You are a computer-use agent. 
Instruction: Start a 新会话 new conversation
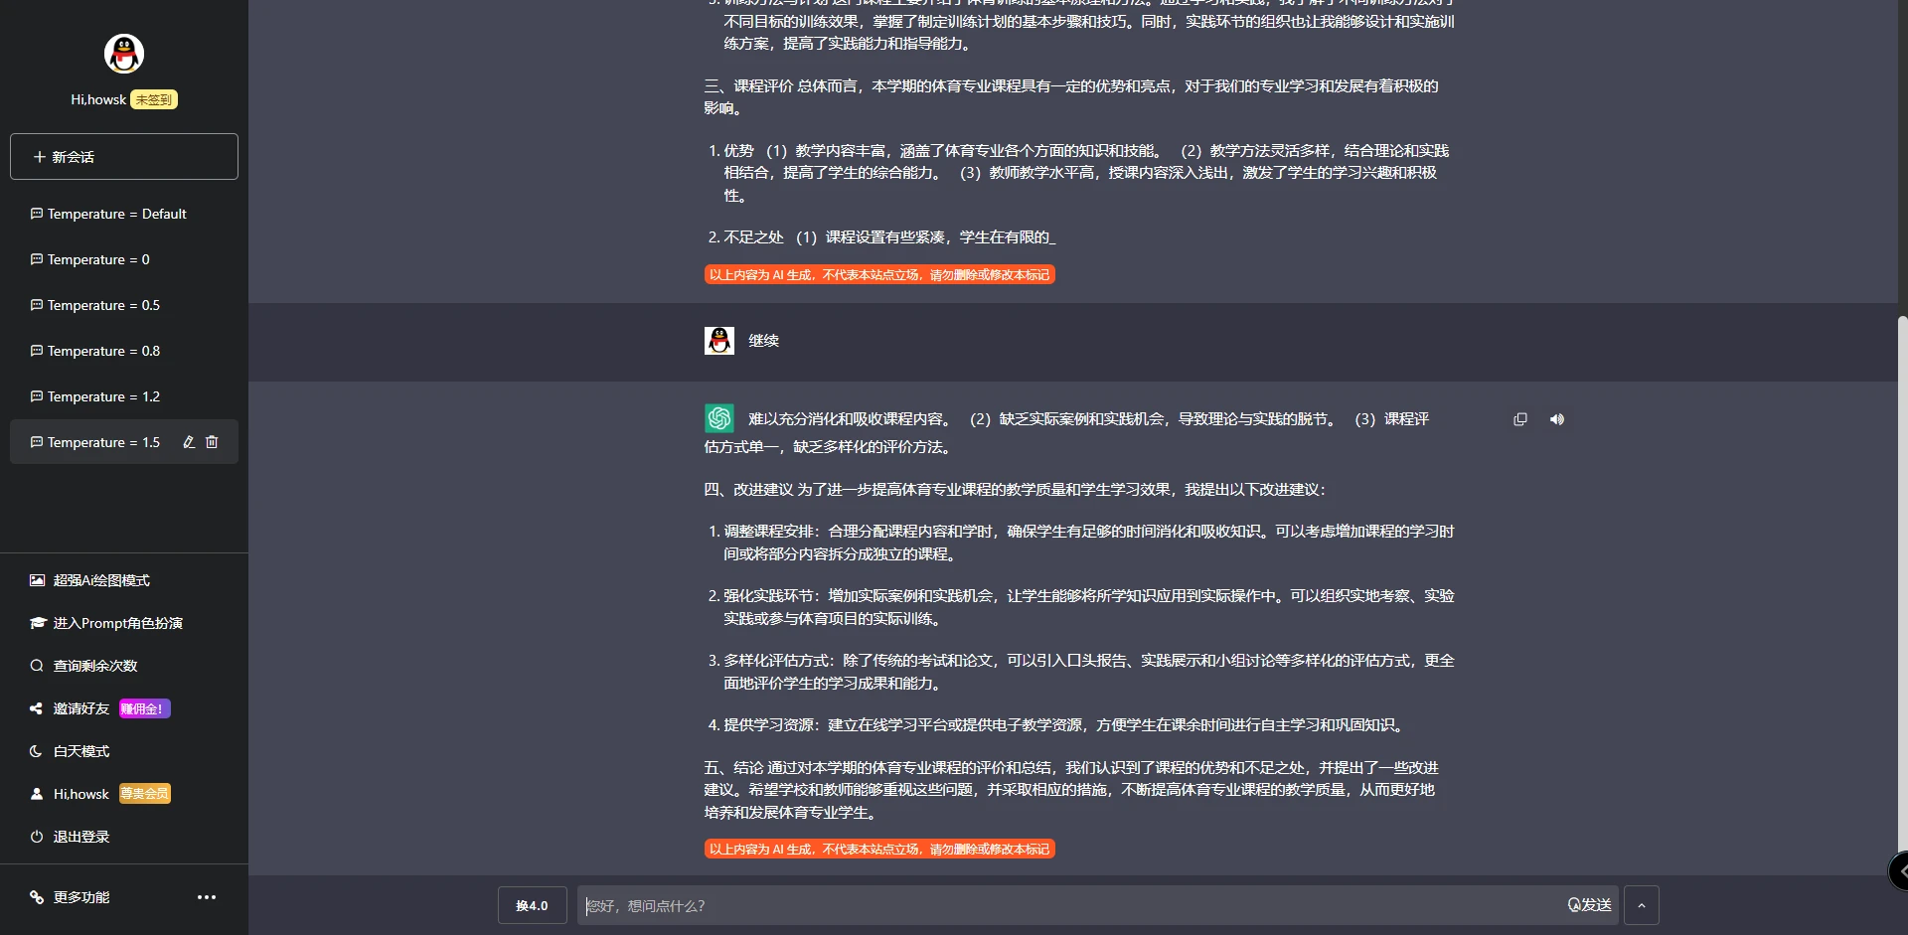coord(123,156)
